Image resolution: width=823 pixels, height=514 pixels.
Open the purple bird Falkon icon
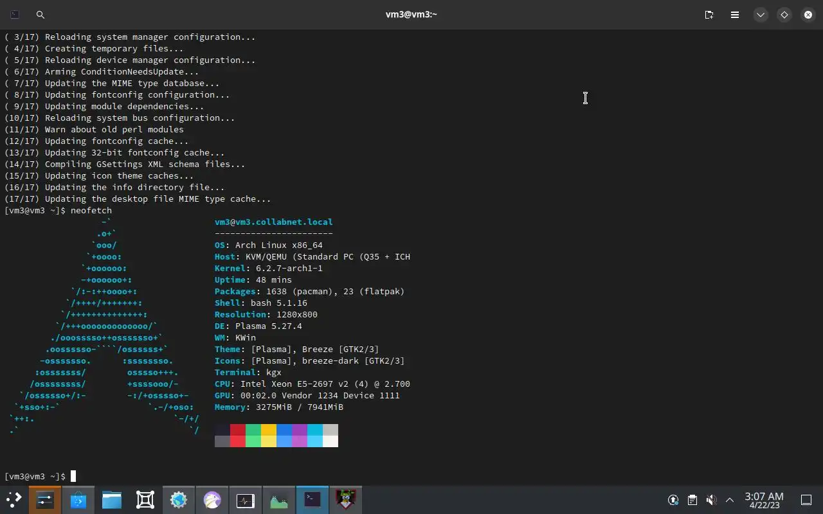[x=212, y=500]
